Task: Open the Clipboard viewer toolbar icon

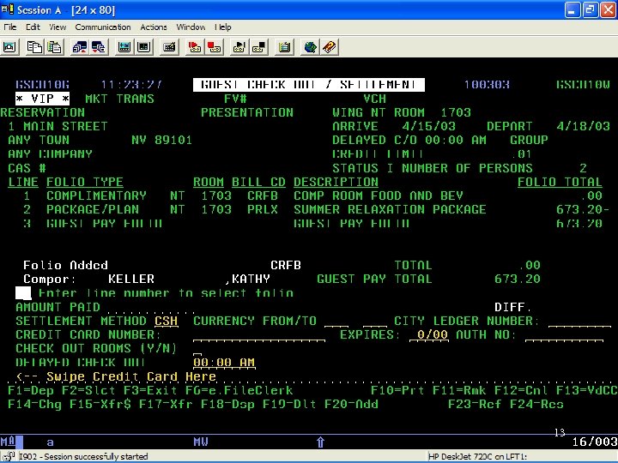Action: (284, 47)
